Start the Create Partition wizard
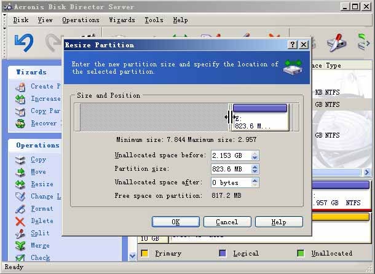This screenshot has height=274, width=375. coord(45,87)
